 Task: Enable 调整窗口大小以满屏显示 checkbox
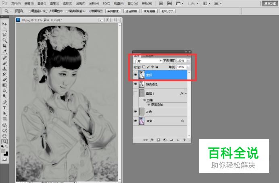(x=29, y=11)
